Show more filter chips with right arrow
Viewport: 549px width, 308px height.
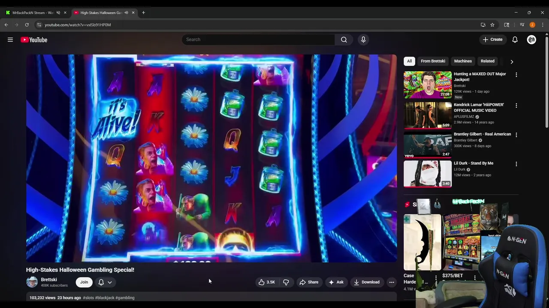512,62
